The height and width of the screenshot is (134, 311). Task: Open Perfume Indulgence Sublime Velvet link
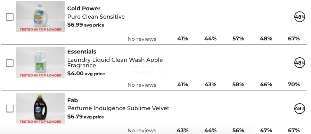tap(118, 108)
